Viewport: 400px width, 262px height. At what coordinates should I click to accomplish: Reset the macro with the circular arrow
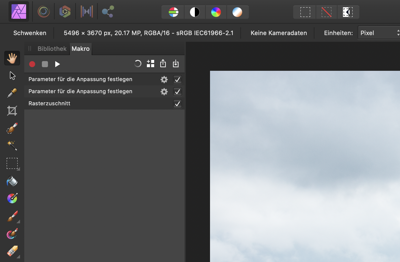click(138, 64)
